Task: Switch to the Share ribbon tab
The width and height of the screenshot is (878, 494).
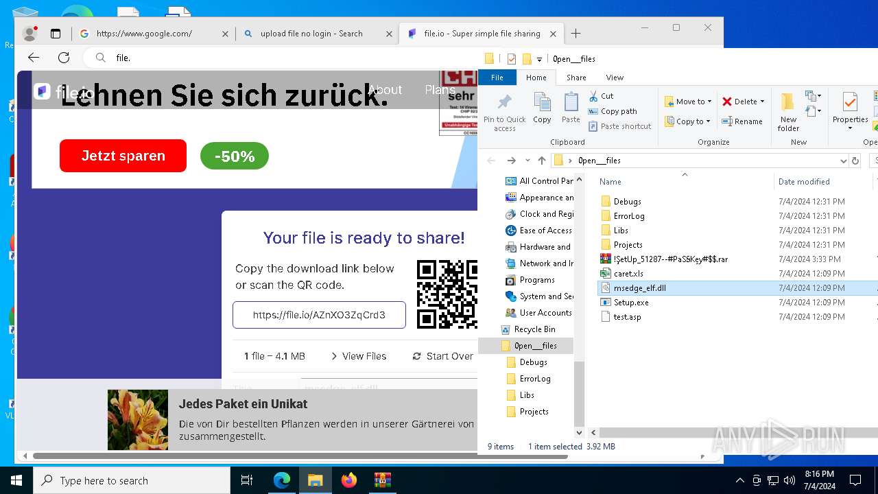Action: click(576, 78)
